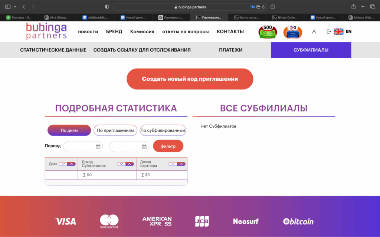Click the 500 cash bonus icon

(x=268, y=31)
